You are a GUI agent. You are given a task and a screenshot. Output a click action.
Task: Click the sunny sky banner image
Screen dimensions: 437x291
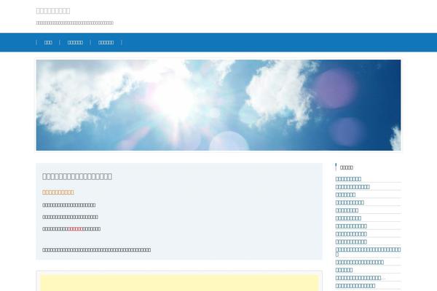tap(219, 105)
